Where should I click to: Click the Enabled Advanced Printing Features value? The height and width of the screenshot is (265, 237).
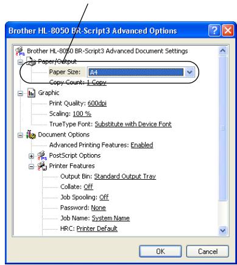(x=142, y=145)
